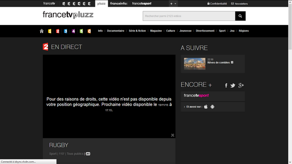The width and height of the screenshot is (292, 164).
Task: Open the Rêves de combles program link
Action: point(219,63)
